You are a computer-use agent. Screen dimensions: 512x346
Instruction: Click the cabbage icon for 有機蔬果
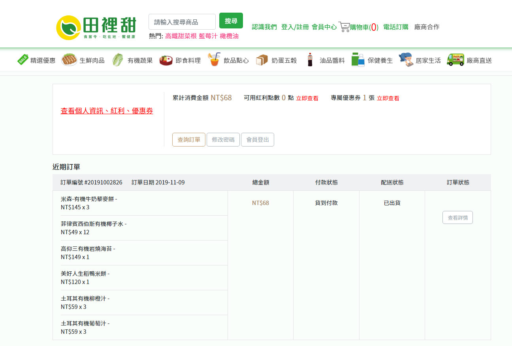coord(117,60)
